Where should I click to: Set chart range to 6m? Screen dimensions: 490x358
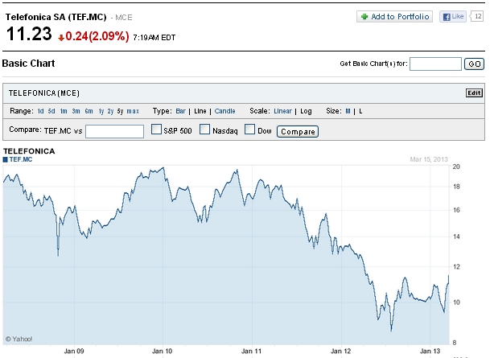(x=89, y=111)
